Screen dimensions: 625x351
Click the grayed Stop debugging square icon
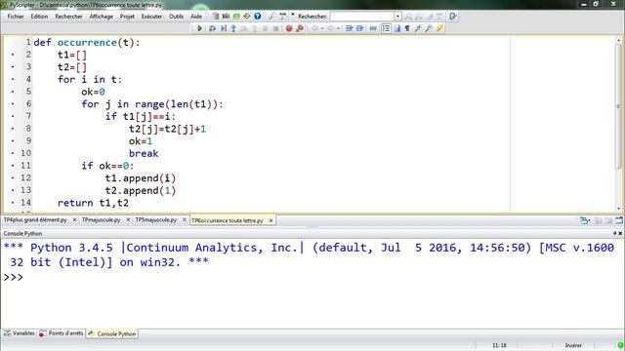tap(275, 28)
